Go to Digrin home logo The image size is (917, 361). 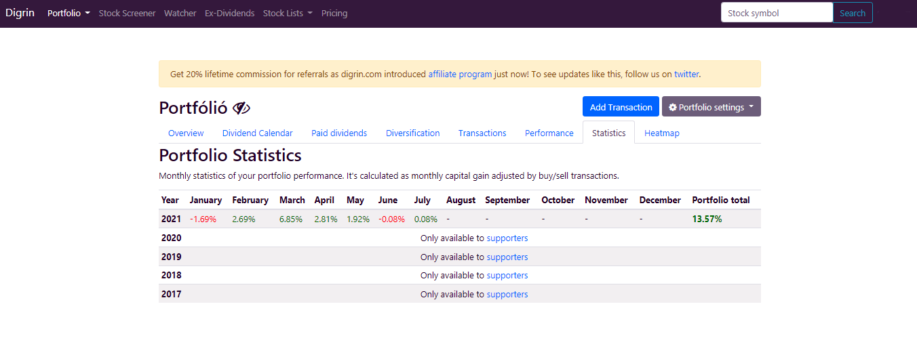click(x=20, y=13)
